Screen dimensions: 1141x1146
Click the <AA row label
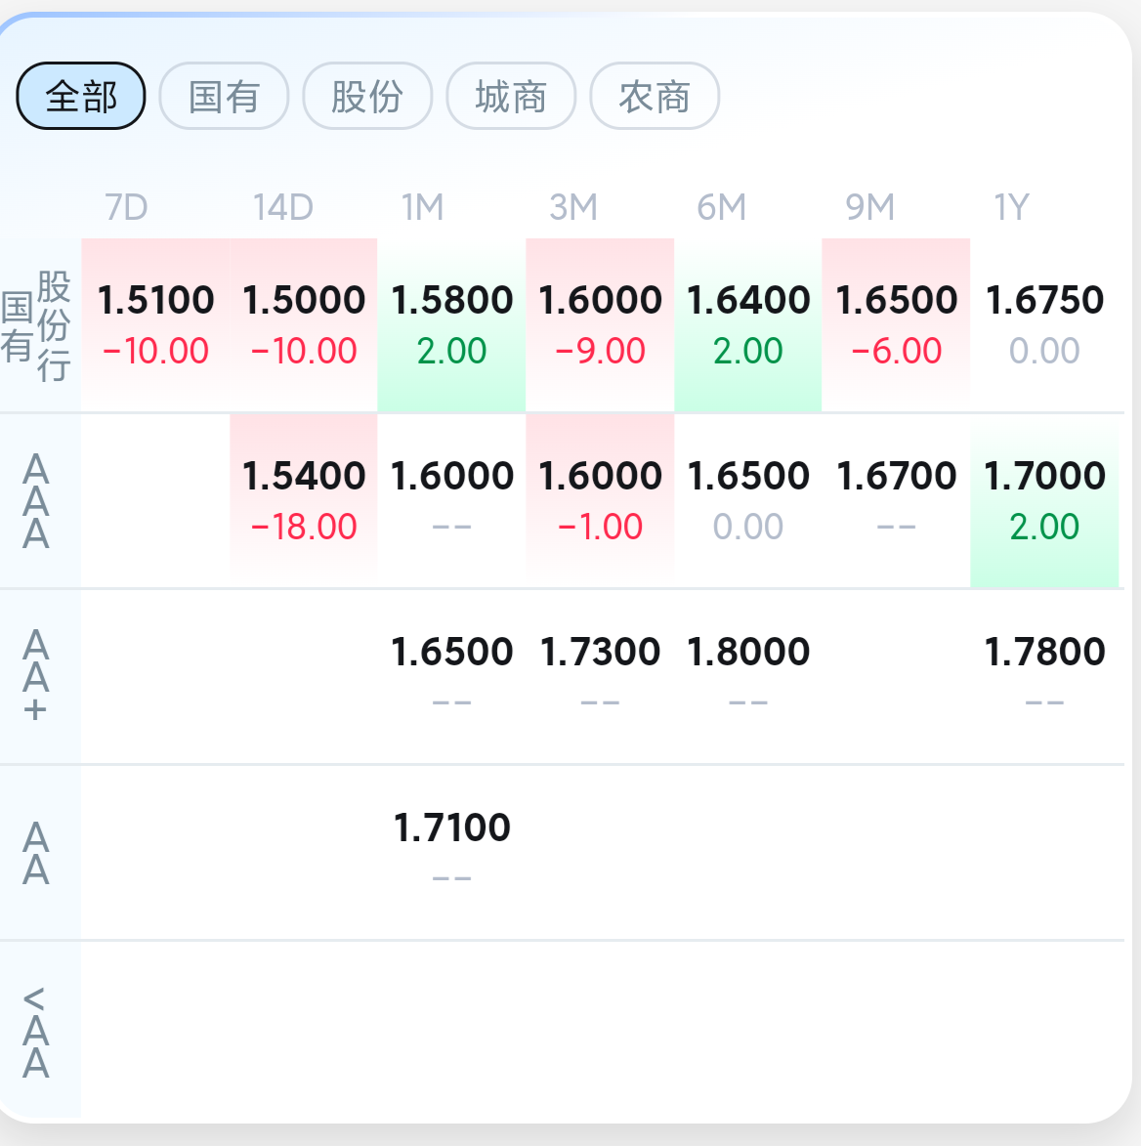tap(36, 1031)
